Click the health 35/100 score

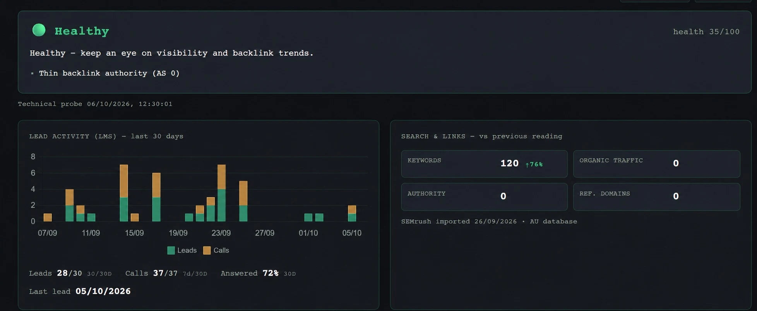[x=706, y=32]
